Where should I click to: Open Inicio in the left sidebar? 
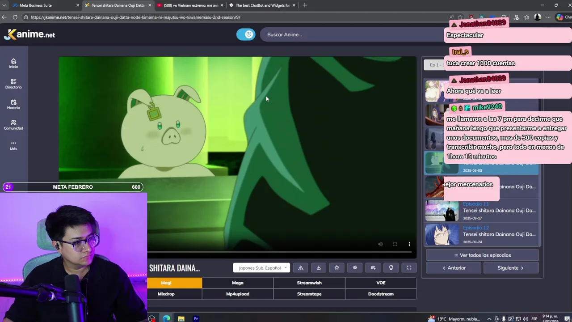coord(13,64)
